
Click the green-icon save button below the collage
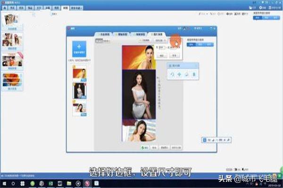pyautogui.click(x=146, y=147)
